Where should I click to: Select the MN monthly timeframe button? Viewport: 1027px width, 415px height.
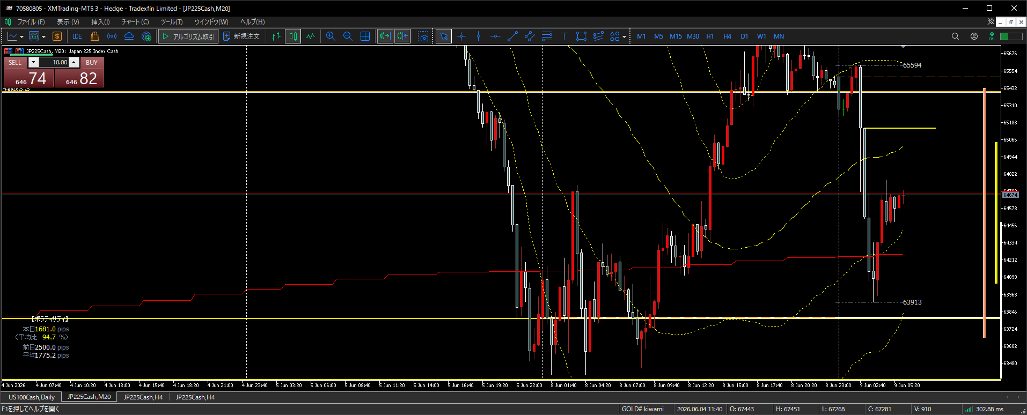pos(779,36)
